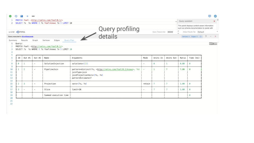The width and height of the screenshot is (254, 143).
Task: Collapse the results panel with minimize dash
Action: pos(211,36)
